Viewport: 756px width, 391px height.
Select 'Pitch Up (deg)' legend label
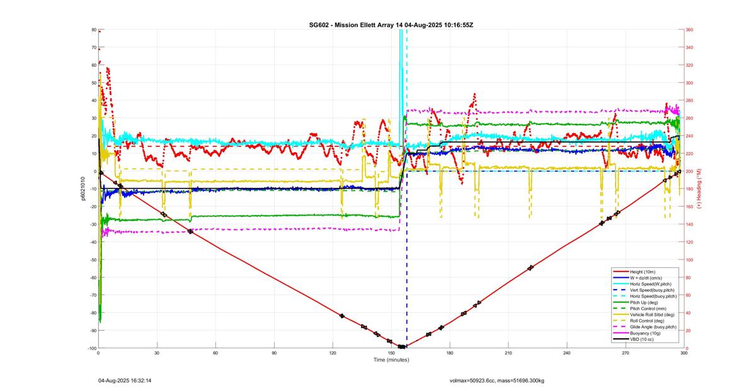pos(644,302)
